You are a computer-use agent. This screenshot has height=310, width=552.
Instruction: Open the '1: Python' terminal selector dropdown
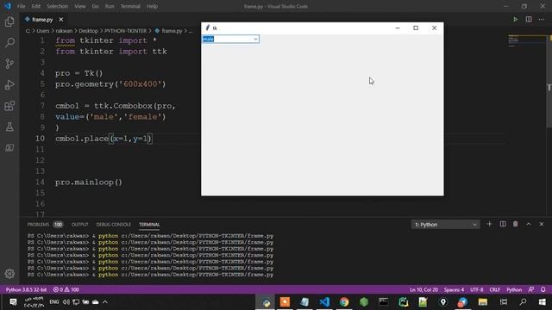(x=445, y=224)
